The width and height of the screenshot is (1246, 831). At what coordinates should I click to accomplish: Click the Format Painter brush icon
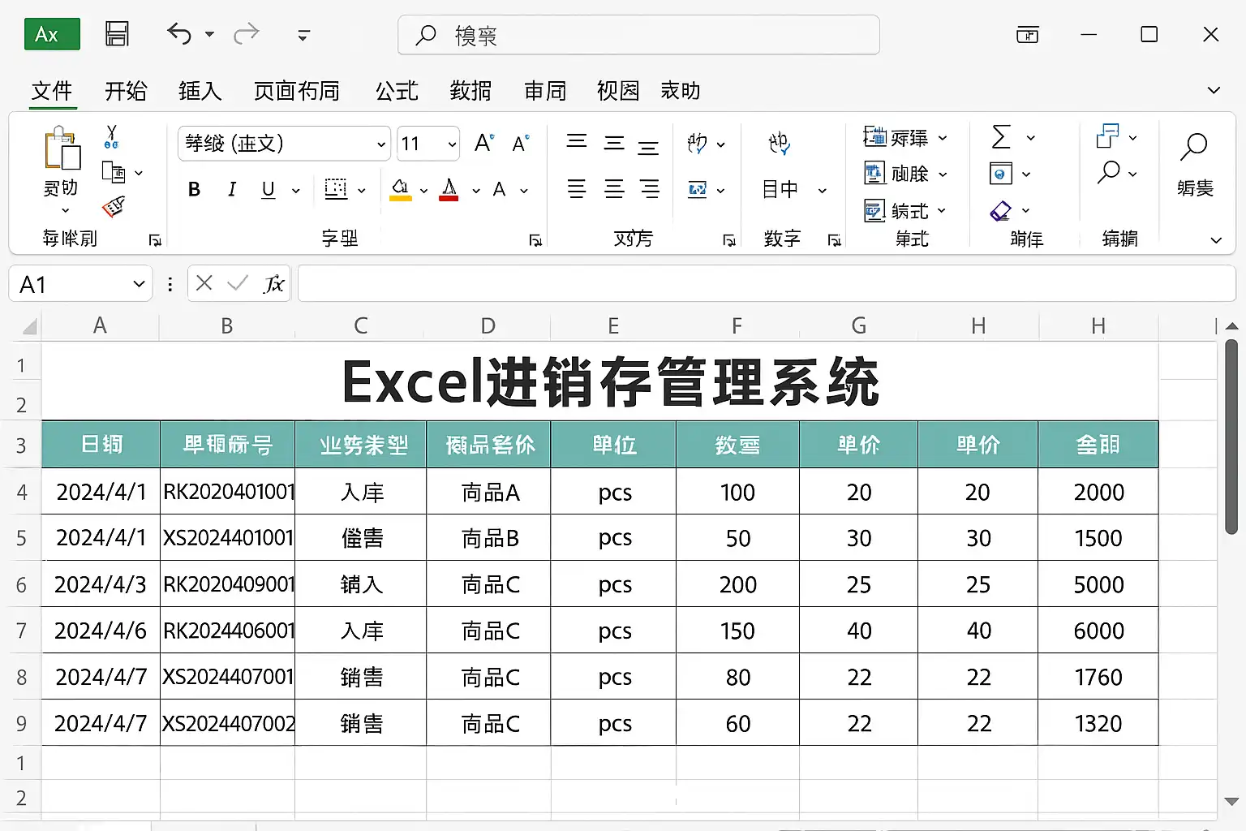tap(114, 208)
